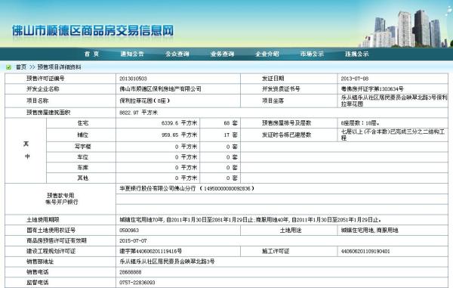
Task: Click the 开发资质证书号 label
Action: [x=281, y=88]
